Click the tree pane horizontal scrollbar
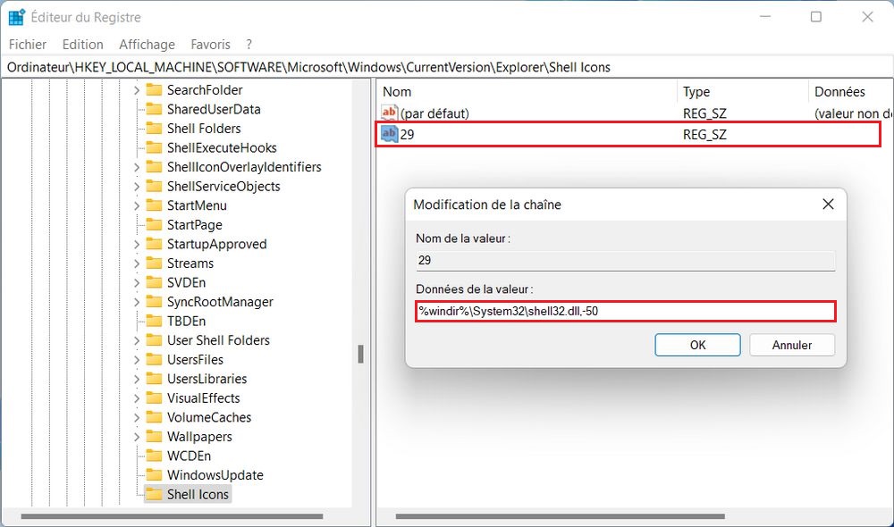Image resolution: width=894 pixels, height=527 pixels. (173, 517)
